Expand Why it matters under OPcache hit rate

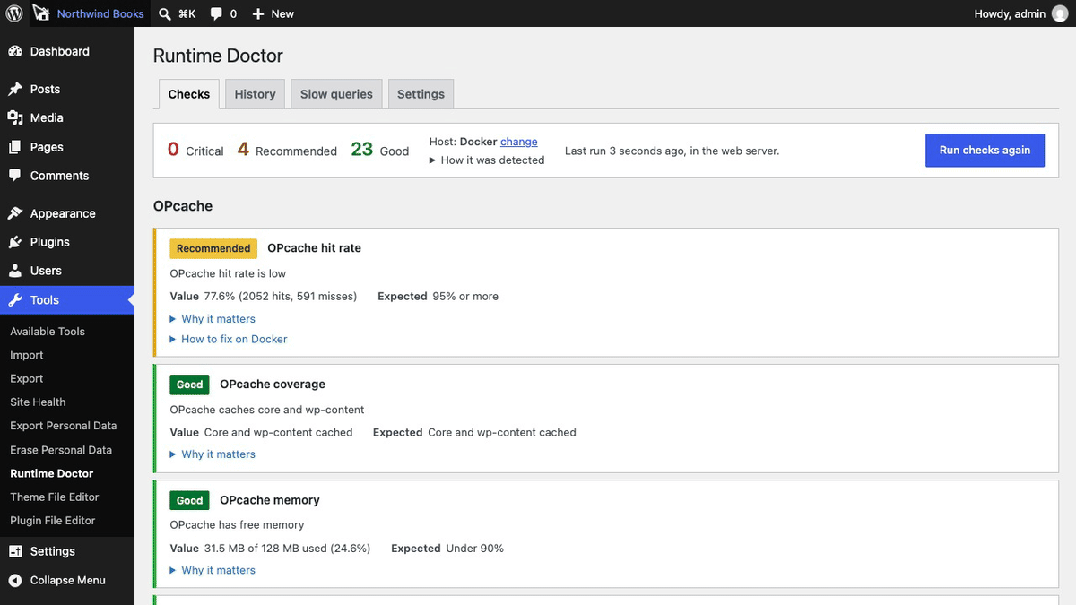click(213, 319)
